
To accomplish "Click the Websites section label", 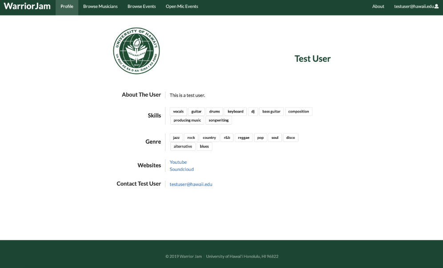I will click(x=149, y=165).
